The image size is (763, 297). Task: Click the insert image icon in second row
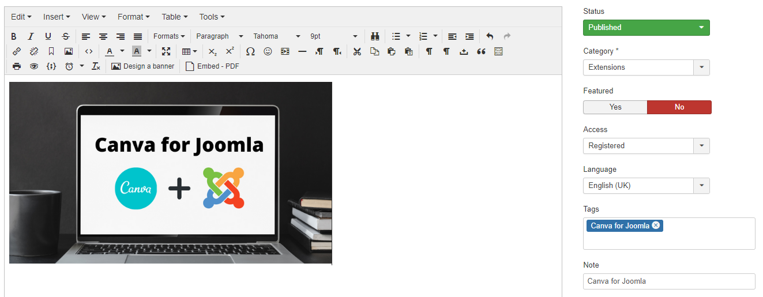coord(69,51)
